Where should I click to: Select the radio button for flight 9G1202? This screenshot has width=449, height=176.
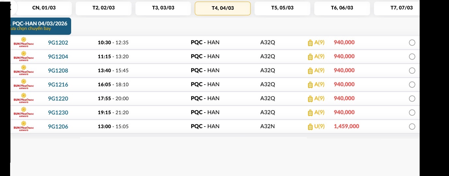pos(412,43)
